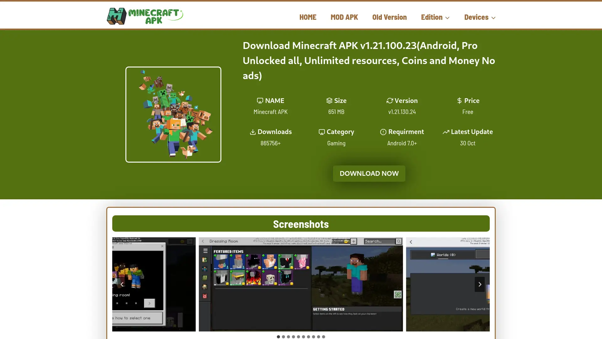
Task: Click the right arrow on the screenshots carousel
Action: pos(480,284)
